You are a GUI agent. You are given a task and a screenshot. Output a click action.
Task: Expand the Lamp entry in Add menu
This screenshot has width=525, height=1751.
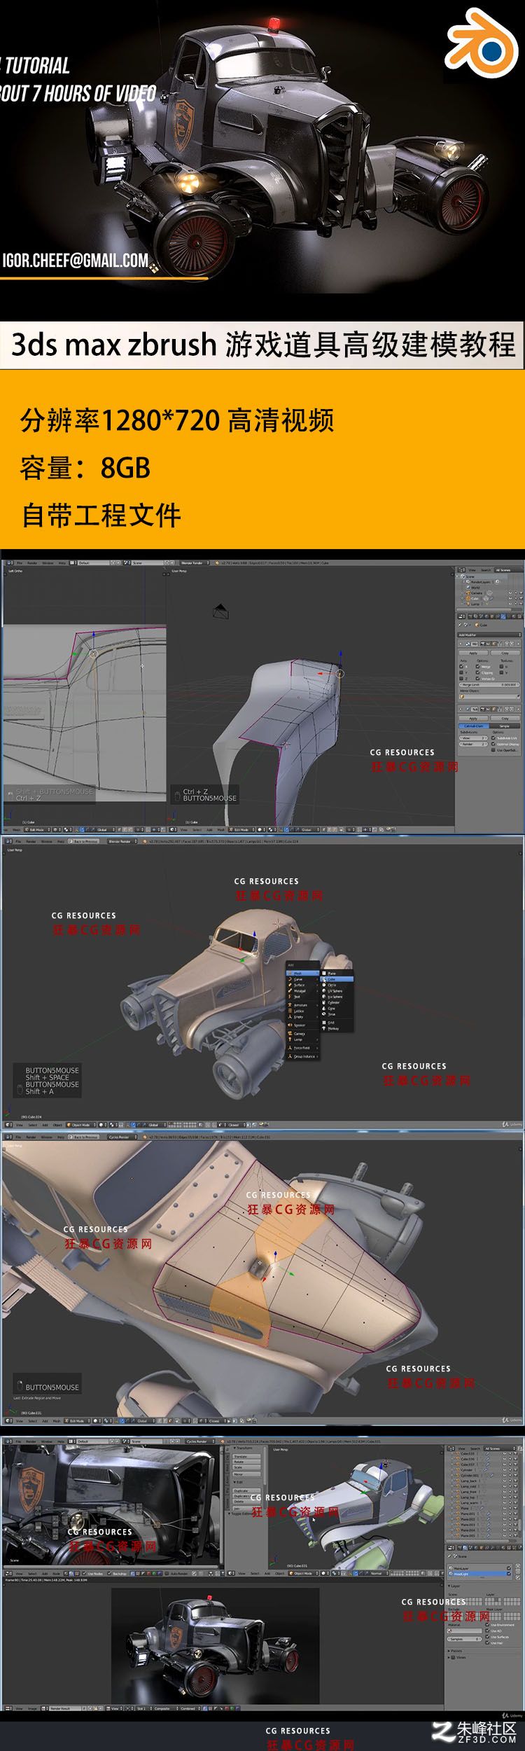tap(302, 1039)
